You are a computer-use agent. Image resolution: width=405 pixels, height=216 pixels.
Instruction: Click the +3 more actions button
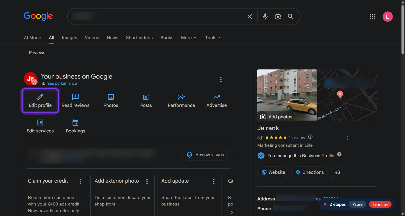[337, 172]
